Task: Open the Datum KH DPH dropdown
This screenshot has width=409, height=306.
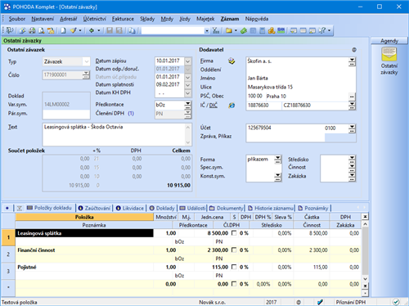Action: pyautogui.click(x=187, y=93)
